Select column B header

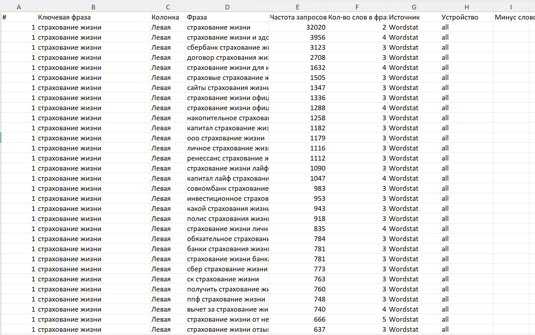point(93,7)
